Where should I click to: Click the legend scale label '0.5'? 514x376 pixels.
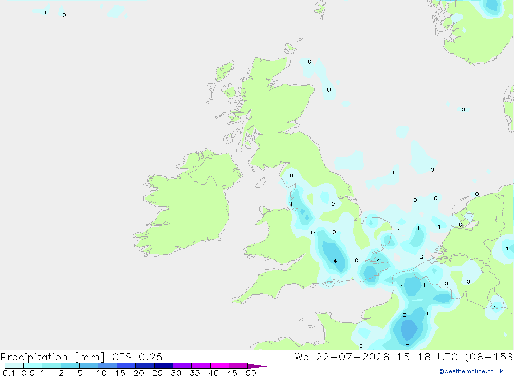(x=28, y=373)
